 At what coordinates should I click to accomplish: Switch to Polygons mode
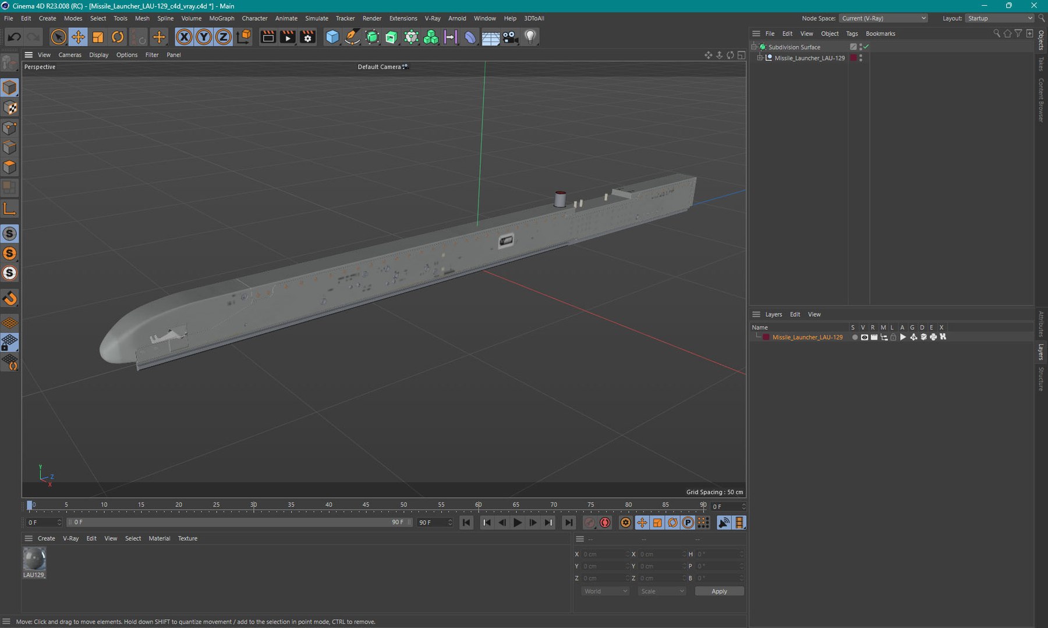point(10,167)
